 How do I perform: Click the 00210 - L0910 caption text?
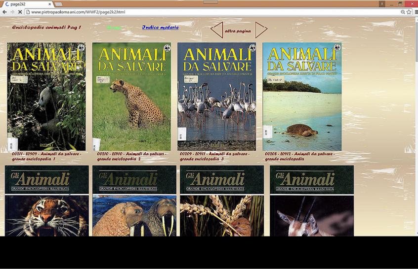pyautogui.click(x=131, y=156)
